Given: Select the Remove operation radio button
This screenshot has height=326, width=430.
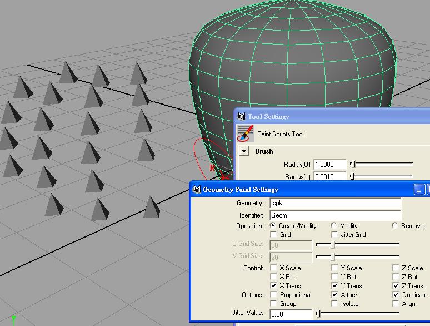Looking at the screenshot, I should click(x=394, y=225).
